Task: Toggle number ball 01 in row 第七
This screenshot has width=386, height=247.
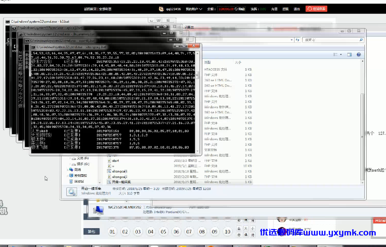Action: [x=112, y=232]
